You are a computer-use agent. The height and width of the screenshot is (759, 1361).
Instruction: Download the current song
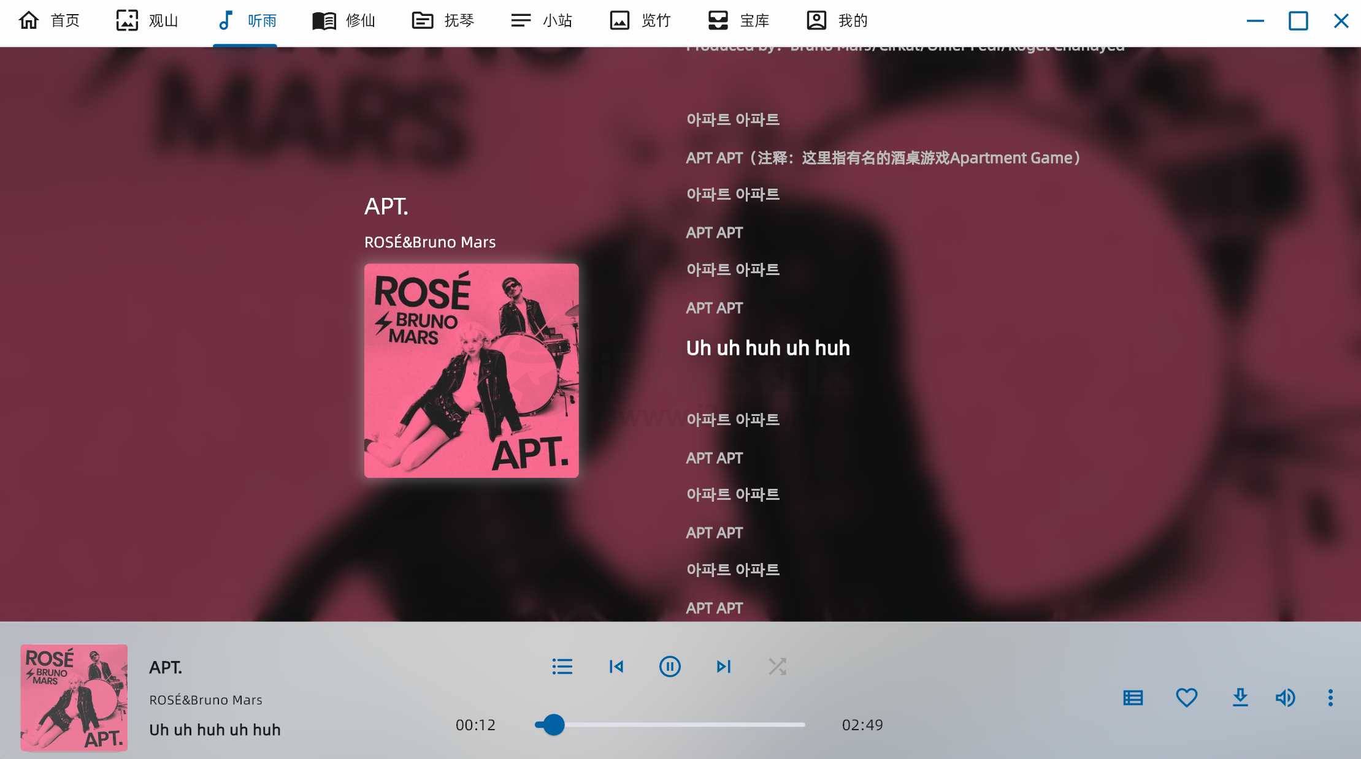coord(1240,698)
